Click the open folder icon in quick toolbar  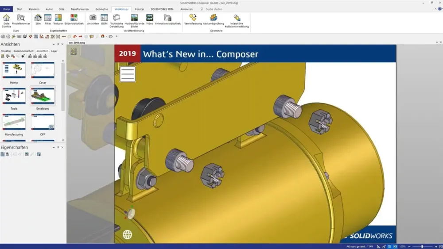tap(111, 36)
